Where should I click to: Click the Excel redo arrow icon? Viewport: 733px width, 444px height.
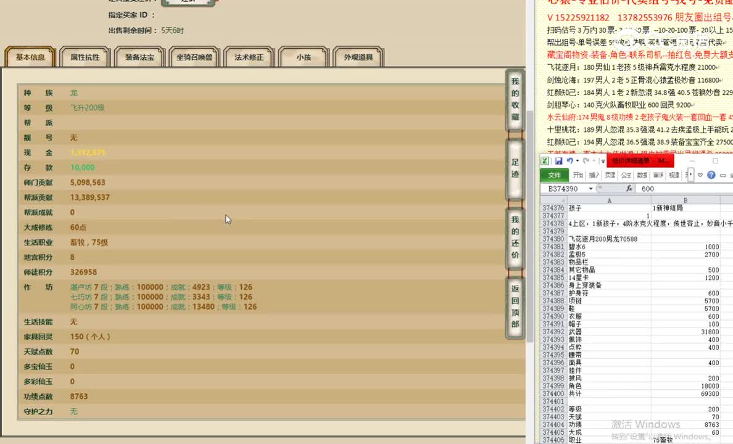coord(586,161)
